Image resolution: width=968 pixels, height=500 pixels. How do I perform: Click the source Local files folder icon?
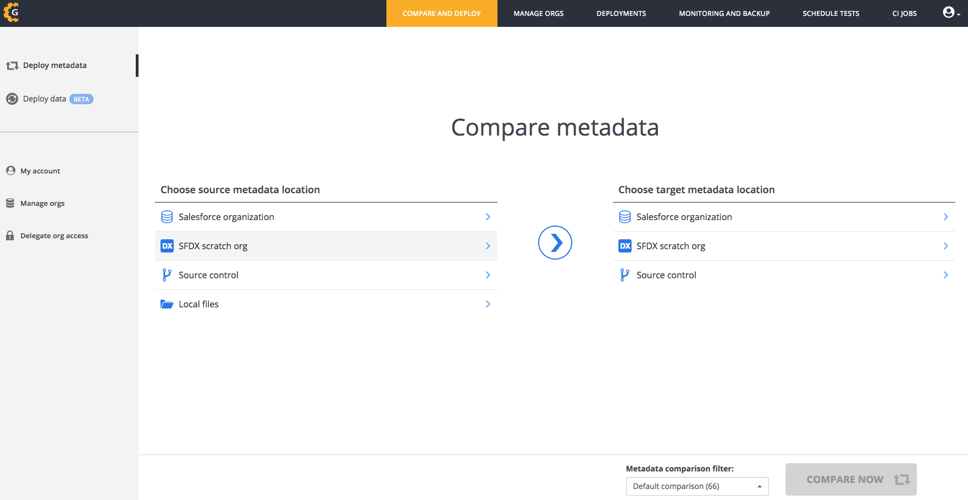click(x=167, y=304)
